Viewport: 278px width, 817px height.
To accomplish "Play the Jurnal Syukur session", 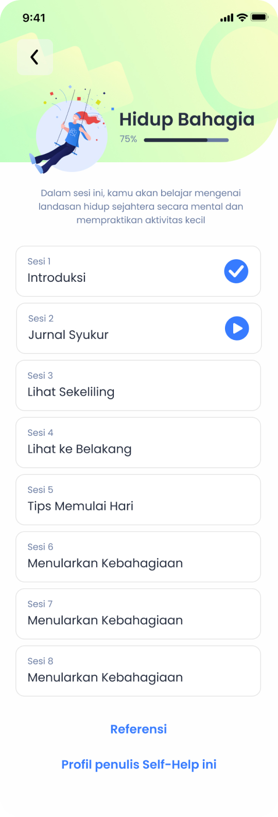I will pyautogui.click(x=237, y=328).
